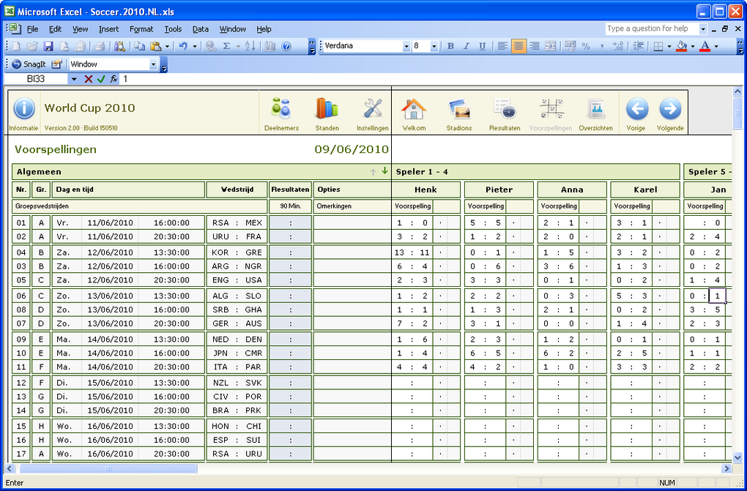The width and height of the screenshot is (747, 491).
Task: Expand the Verdana font name dropdown
Action: (406, 46)
